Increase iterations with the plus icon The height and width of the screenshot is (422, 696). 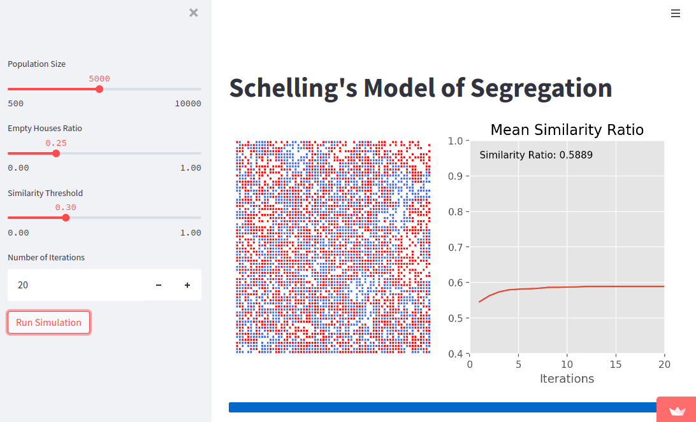tap(187, 285)
